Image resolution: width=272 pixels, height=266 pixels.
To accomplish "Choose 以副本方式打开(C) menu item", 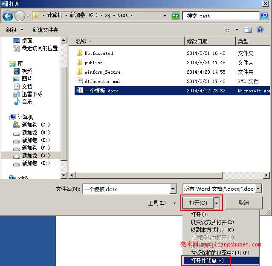I will (x=221, y=230).
